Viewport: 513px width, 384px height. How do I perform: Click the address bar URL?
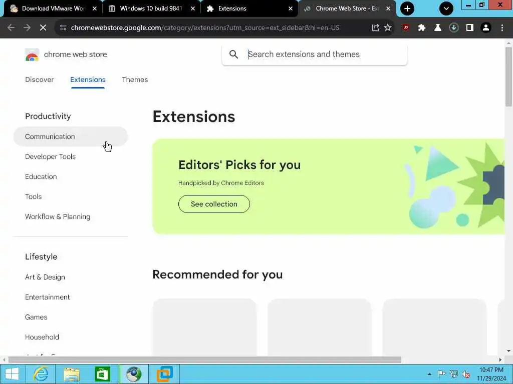click(205, 28)
